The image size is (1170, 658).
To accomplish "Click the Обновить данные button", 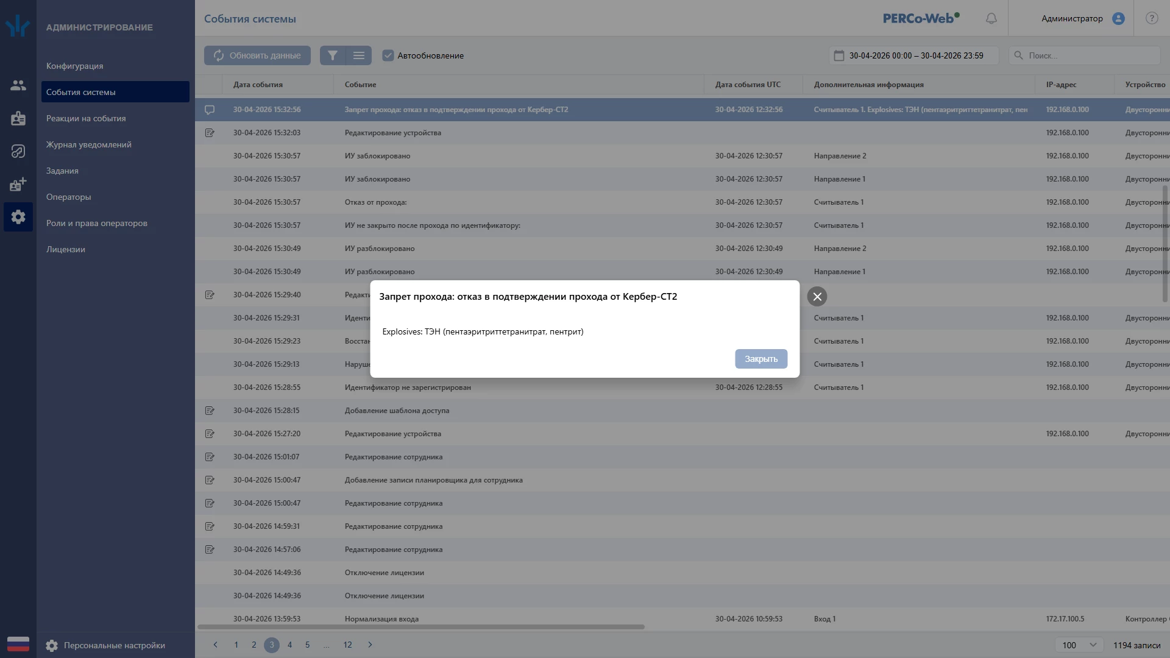I will point(257,55).
